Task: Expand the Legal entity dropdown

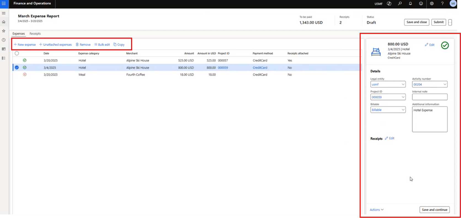Action: (x=403, y=85)
